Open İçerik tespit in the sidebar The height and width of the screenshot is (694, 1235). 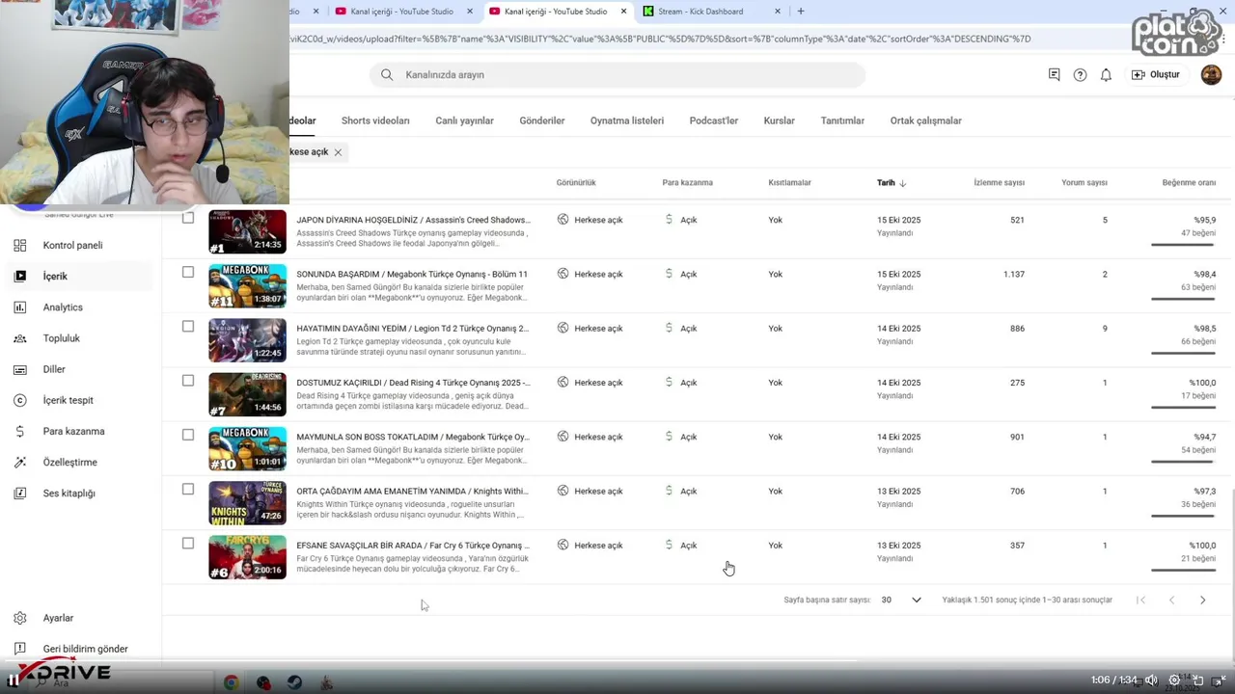[x=68, y=400]
